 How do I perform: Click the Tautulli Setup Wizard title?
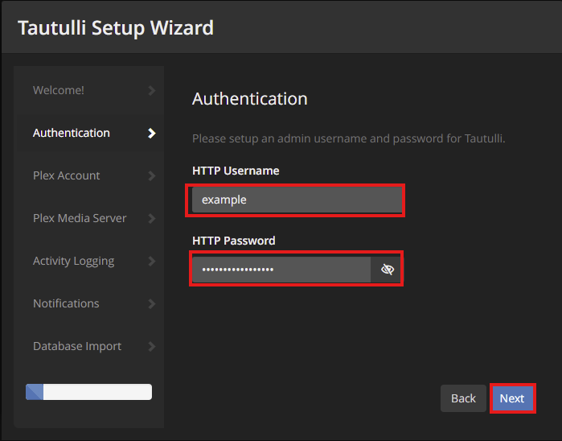click(x=116, y=28)
